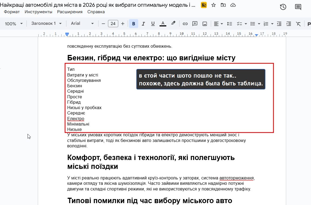
Task: Click the left indent marker on ruler
Action: coord(67,34)
